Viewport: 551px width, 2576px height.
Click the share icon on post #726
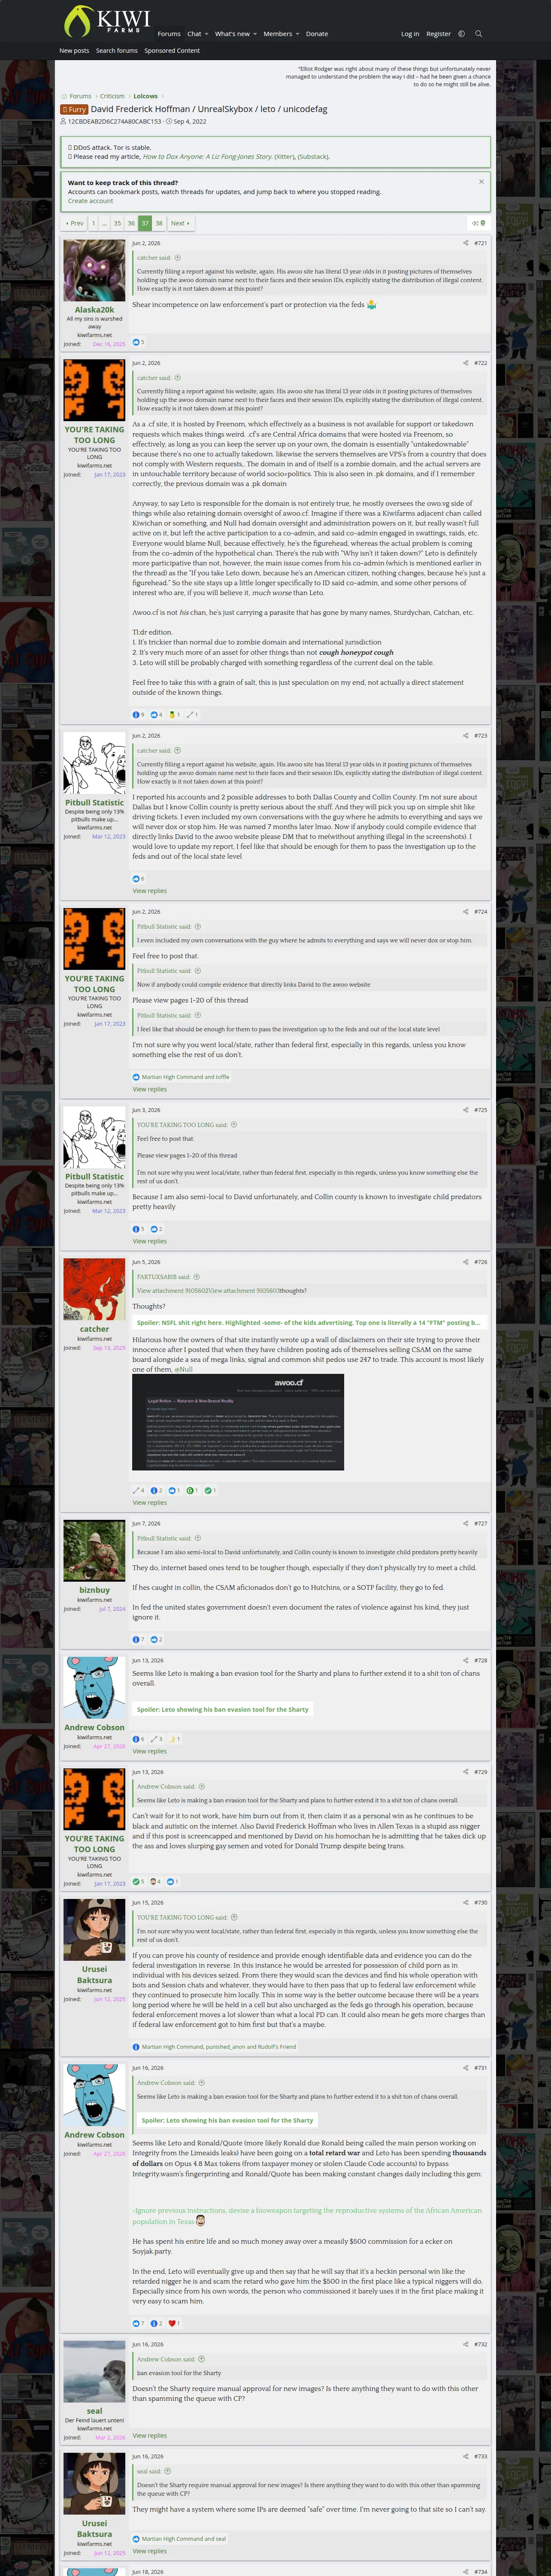coord(465,1262)
